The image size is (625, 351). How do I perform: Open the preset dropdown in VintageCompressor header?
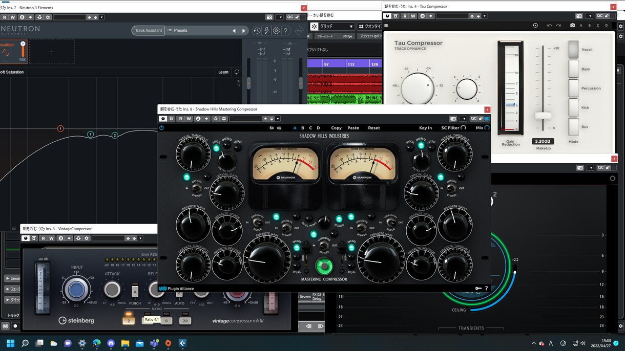140,238
